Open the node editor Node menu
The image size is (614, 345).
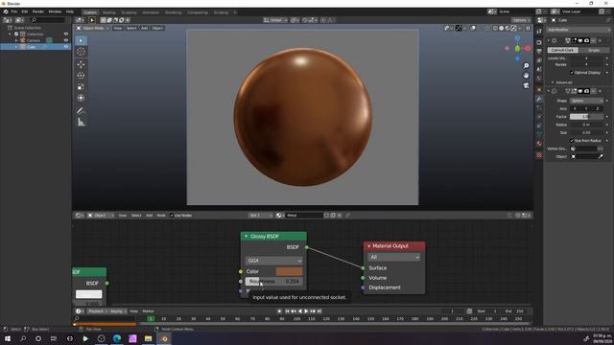click(x=161, y=216)
